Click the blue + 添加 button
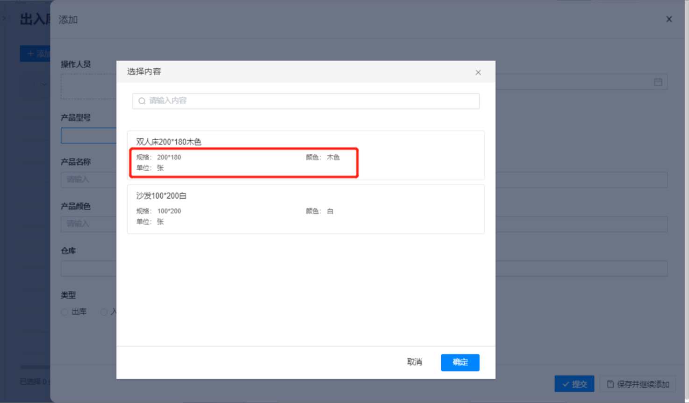Image resolution: width=689 pixels, height=403 pixels. [x=35, y=54]
